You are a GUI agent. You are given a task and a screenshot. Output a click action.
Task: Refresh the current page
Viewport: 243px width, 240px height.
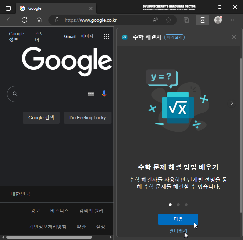click(24, 20)
